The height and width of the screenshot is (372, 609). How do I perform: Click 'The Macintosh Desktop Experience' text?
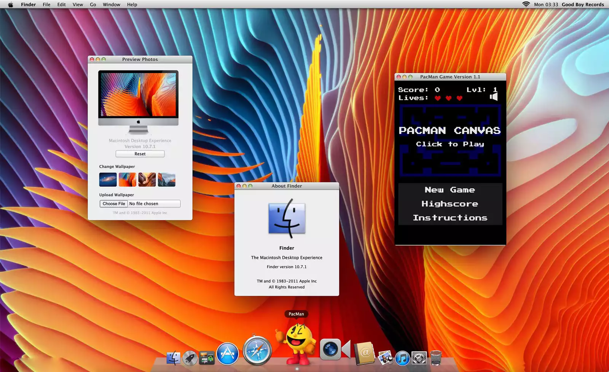click(287, 258)
